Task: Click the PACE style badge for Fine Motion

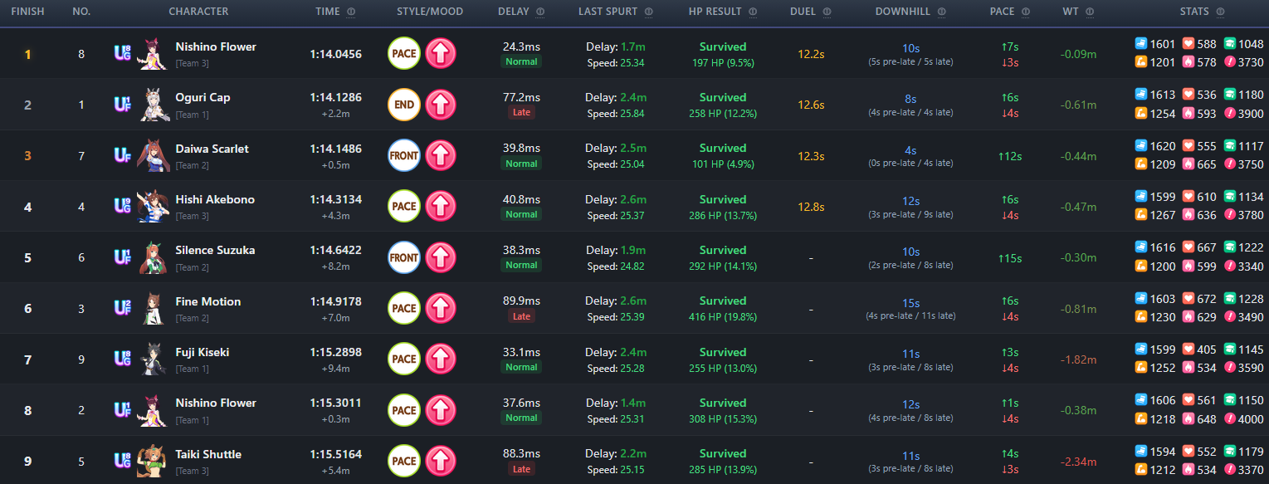Action: point(404,308)
